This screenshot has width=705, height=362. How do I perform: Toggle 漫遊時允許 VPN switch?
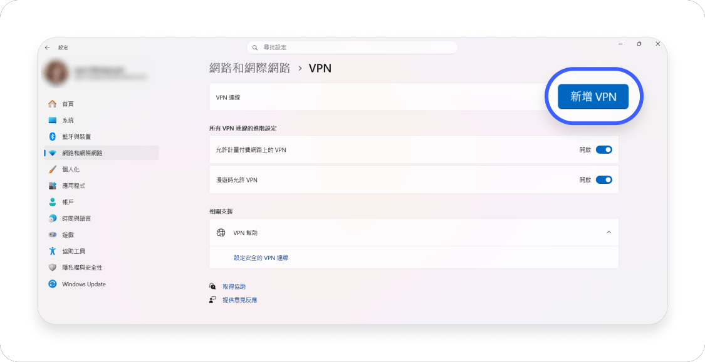[604, 180]
